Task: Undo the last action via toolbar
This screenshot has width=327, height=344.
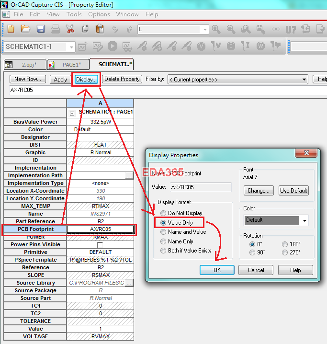Action: tap(115, 29)
